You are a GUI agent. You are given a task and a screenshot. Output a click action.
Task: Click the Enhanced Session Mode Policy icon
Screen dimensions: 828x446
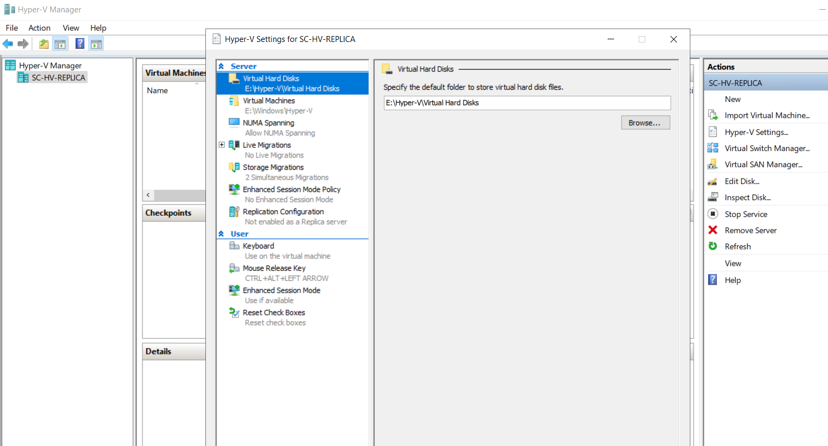[x=234, y=189]
